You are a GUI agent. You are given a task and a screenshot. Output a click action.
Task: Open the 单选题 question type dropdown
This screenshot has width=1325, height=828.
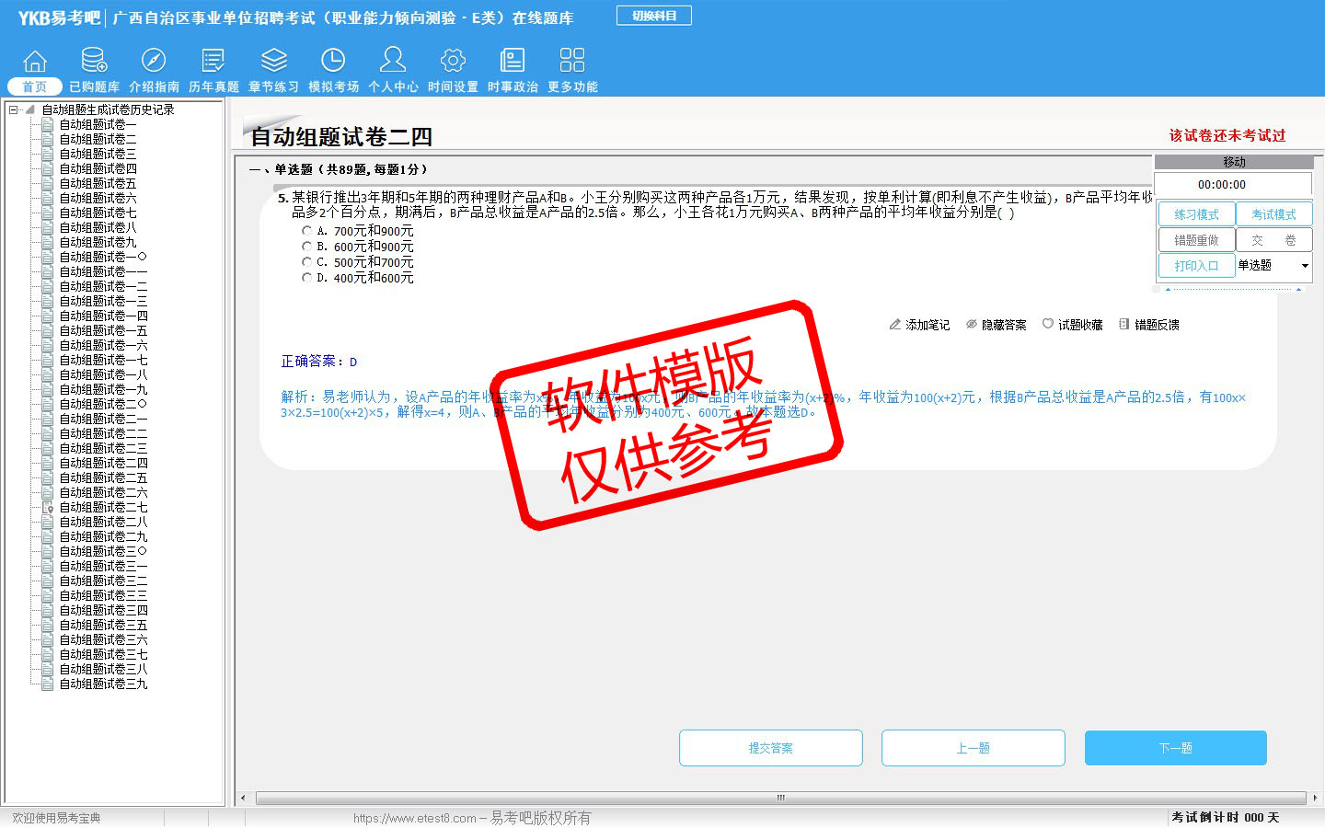(1304, 266)
